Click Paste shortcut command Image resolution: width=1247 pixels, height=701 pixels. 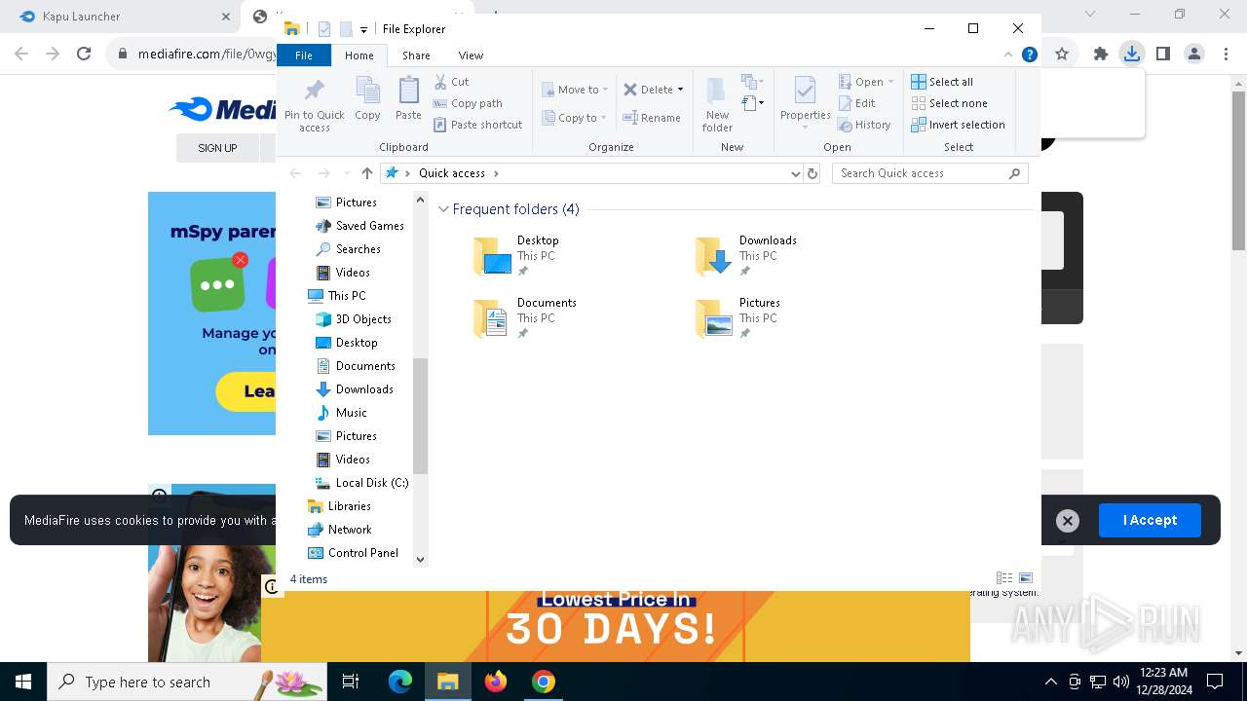477,125
